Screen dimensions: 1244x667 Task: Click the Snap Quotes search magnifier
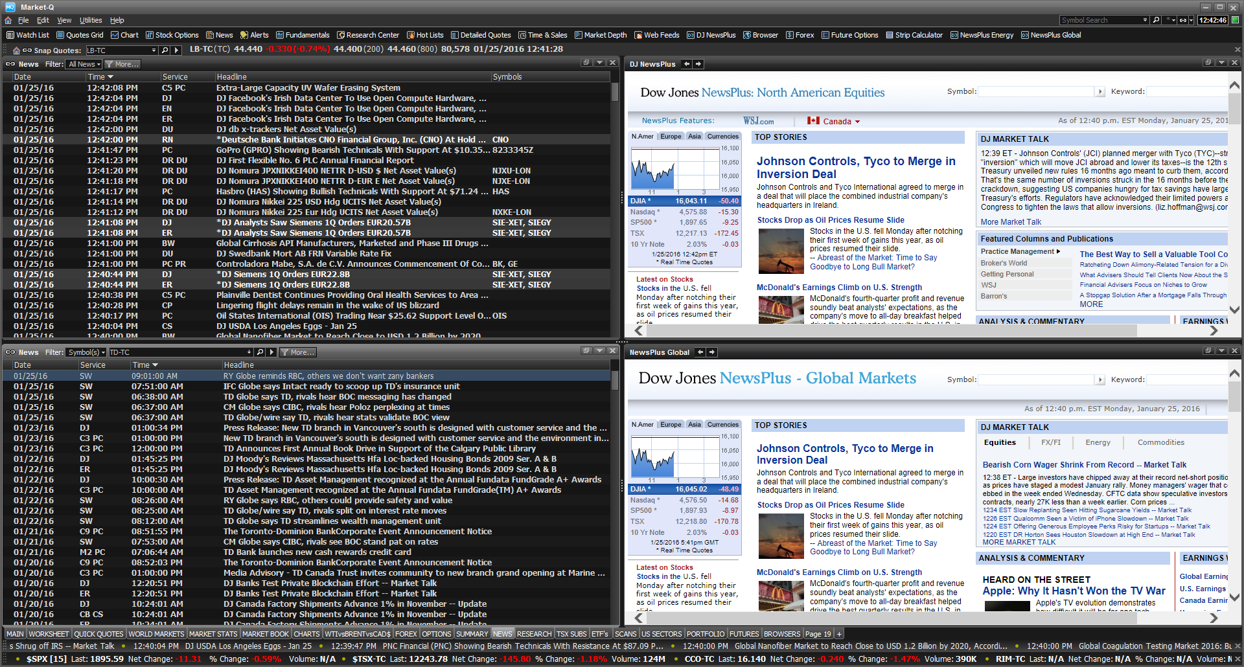pyautogui.click(x=165, y=50)
